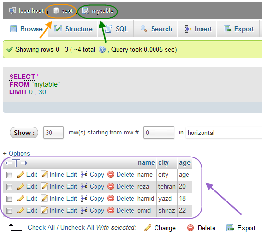Click Copy link in the name/city/age row

97,175
